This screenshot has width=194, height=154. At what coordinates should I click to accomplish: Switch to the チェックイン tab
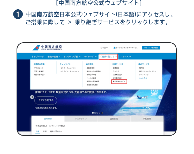point(81,119)
